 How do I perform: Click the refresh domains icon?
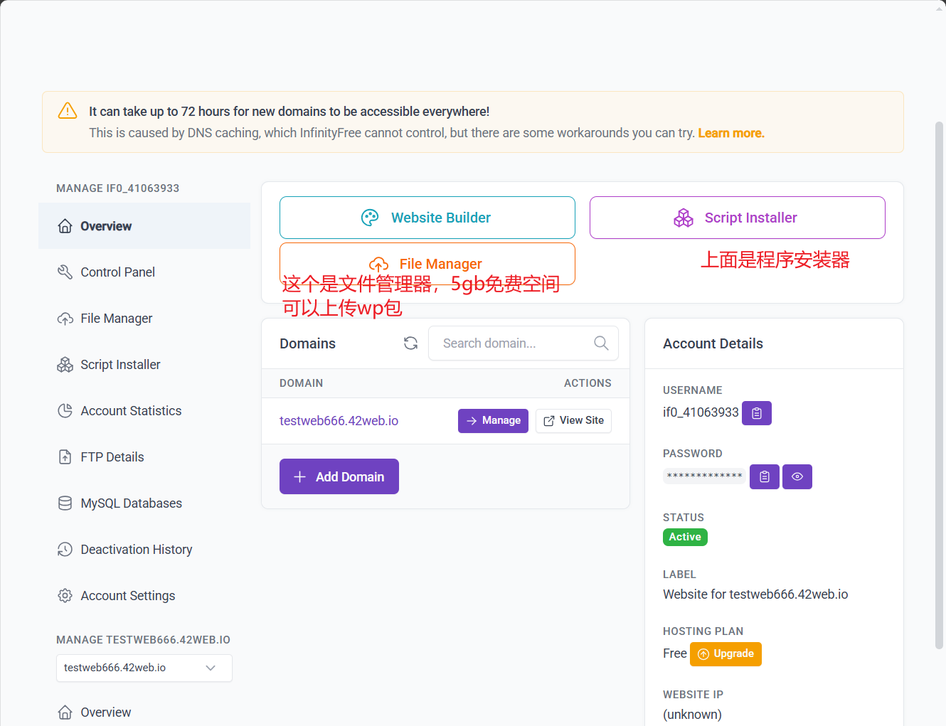410,343
